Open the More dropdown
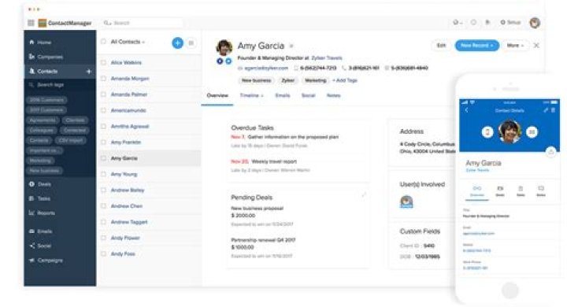Screen dimensions: 567x307 pyautogui.click(x=515, y=45)
